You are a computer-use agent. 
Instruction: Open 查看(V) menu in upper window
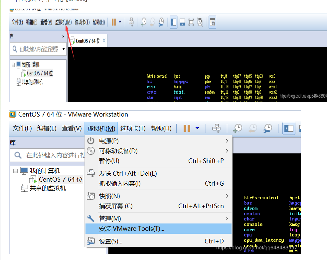click(46, 22)
